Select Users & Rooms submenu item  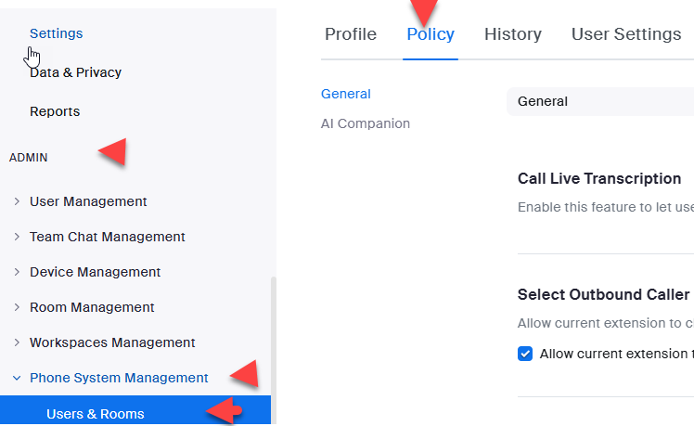pyautogui.click(x=96, y=414)
